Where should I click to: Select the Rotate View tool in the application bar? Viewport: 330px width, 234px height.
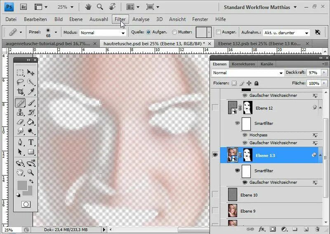(x=112, y=7)
